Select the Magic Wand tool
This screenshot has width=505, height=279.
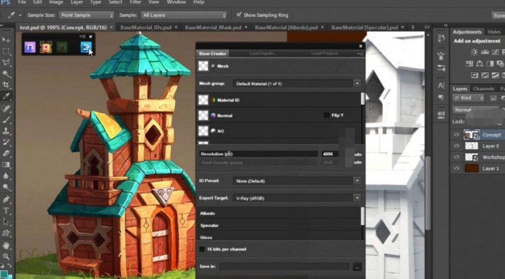(6, 75)
